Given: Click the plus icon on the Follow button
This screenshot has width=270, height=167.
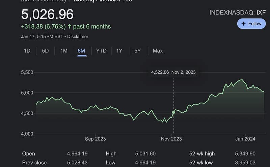Looking at the screenshot, I should coord(244,24).
